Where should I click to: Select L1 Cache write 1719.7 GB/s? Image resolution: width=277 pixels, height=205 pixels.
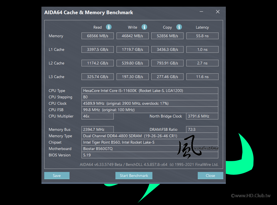pos(132,49)
